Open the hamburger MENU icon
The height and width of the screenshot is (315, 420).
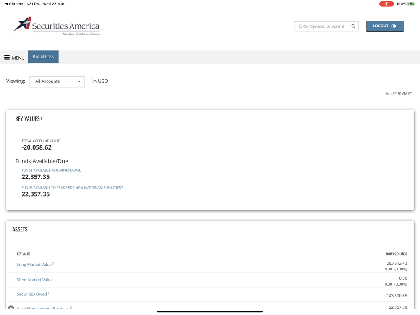pyautogui.click(x=7, y=57)
